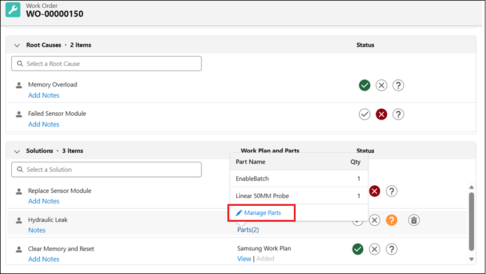This screenshot has height=274, width=486.
Task: Click the Qty column header
Action: [355, 162]
